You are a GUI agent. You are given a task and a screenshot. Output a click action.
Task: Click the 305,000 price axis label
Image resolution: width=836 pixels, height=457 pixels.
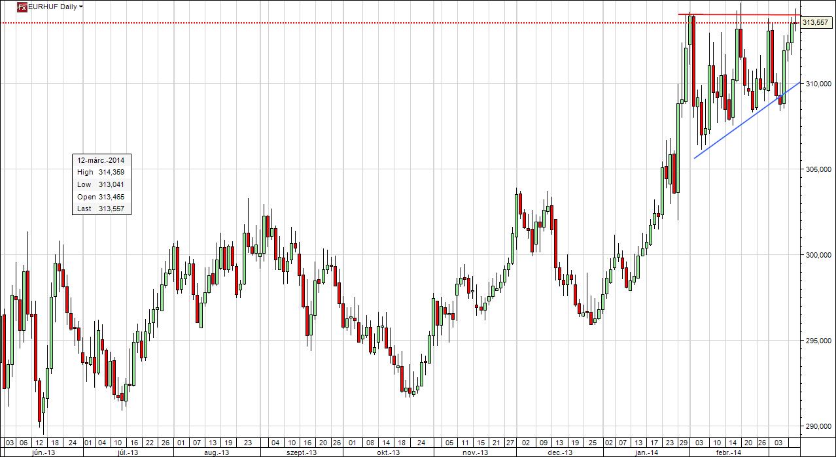coord(819,169)
